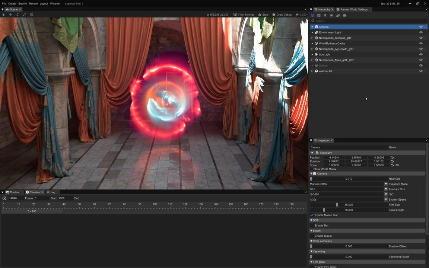This screenshot has height=268, width=429.
Task: Switch to the Render World Settings tab
Action: click(x=354, y=9)
